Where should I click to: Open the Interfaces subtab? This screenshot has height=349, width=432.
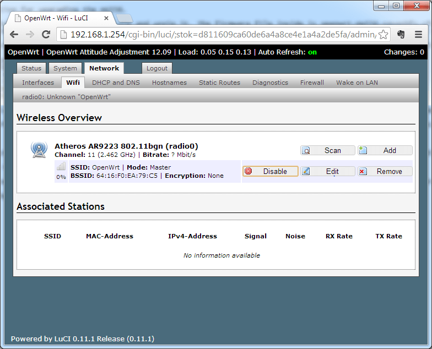click(x=38, y=83)
